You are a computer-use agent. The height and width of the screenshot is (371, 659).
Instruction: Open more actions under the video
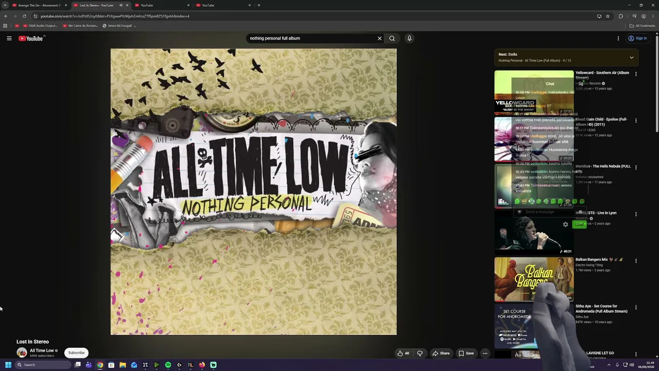[x=485, y=353]
